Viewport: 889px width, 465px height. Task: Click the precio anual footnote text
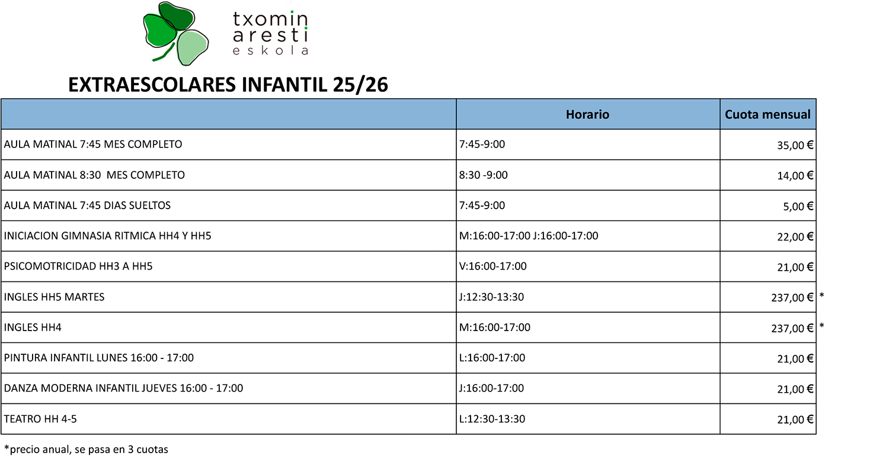86,450
